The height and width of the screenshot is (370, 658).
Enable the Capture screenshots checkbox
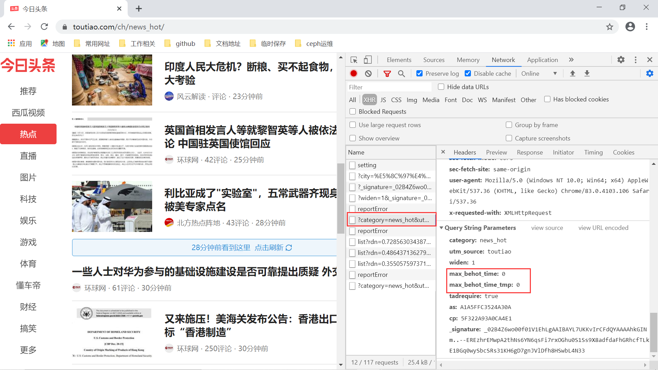(509, 138)
